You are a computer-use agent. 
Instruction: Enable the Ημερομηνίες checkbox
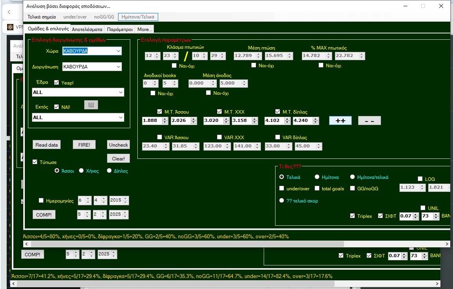pos(41,201)
